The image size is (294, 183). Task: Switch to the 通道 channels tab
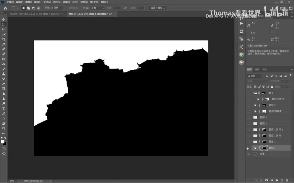point(257,69)
